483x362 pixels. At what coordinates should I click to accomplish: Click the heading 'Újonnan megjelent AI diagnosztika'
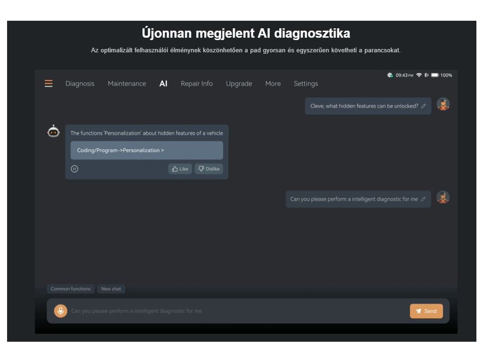pyautogui.click(x=246, y=33)
